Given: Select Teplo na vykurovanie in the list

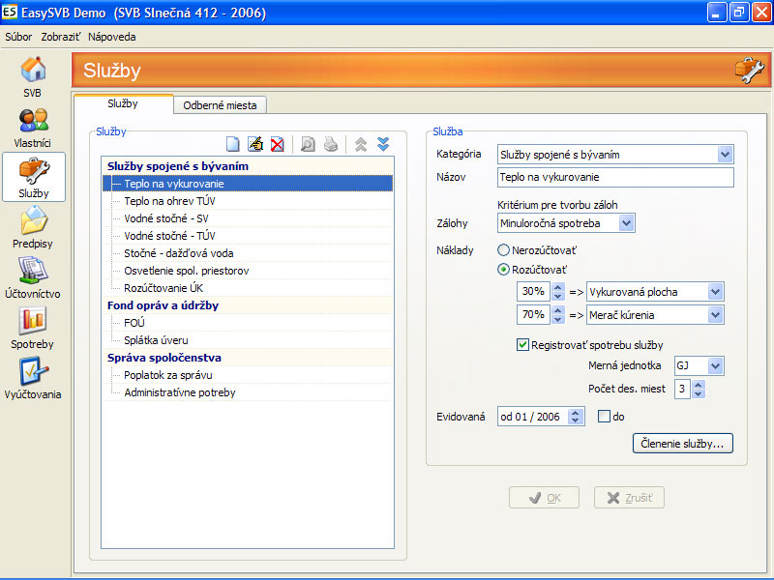Looking at the screenshot, I should (x=248, y=184).
